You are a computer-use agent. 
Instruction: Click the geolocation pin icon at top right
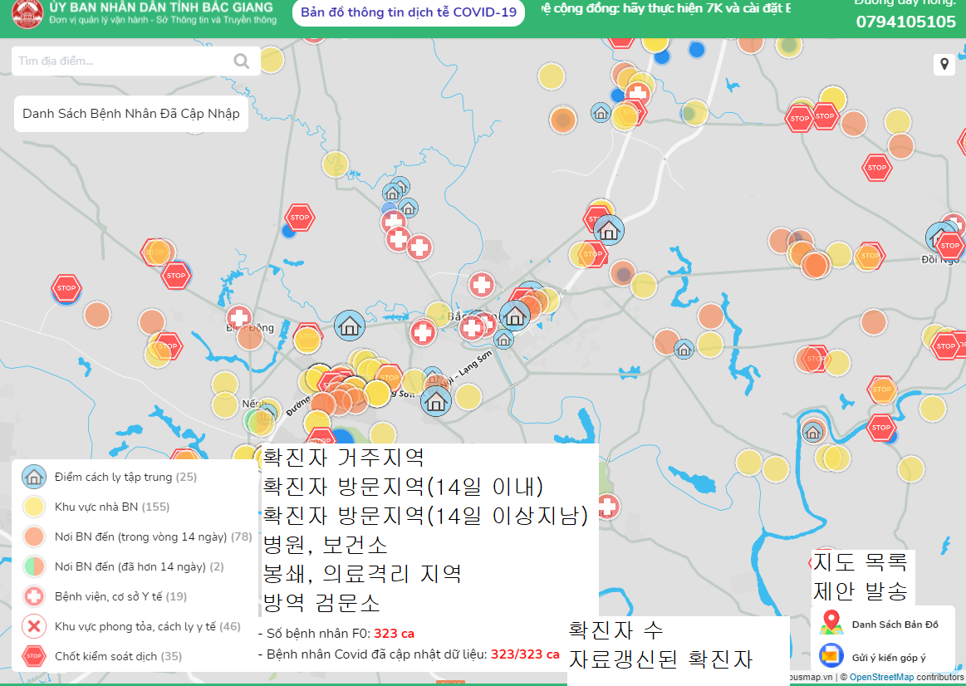click(944, 64)
